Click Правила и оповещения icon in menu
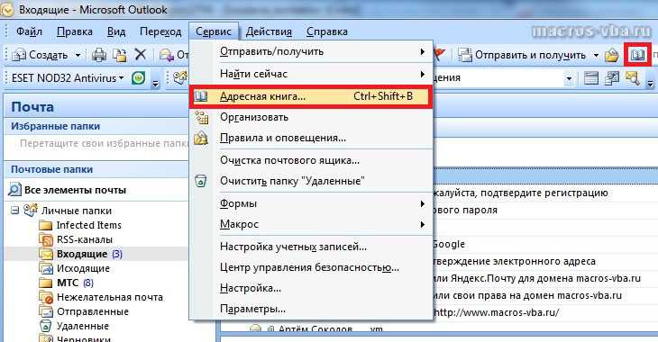Viewport: 658px width, 342px height. click(x=201, y=138)
